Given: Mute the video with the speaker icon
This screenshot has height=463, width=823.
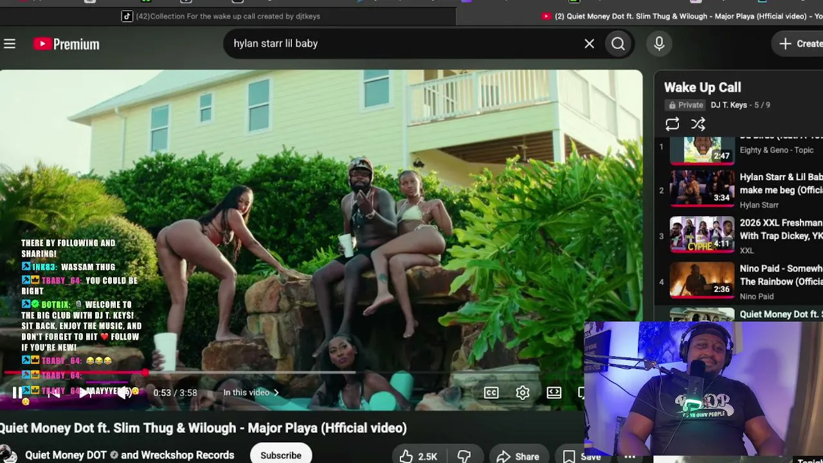Looking at the screenshot, I should [124, 393].
